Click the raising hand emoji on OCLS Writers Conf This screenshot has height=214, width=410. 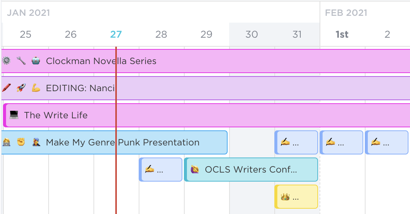pos(194,169)
